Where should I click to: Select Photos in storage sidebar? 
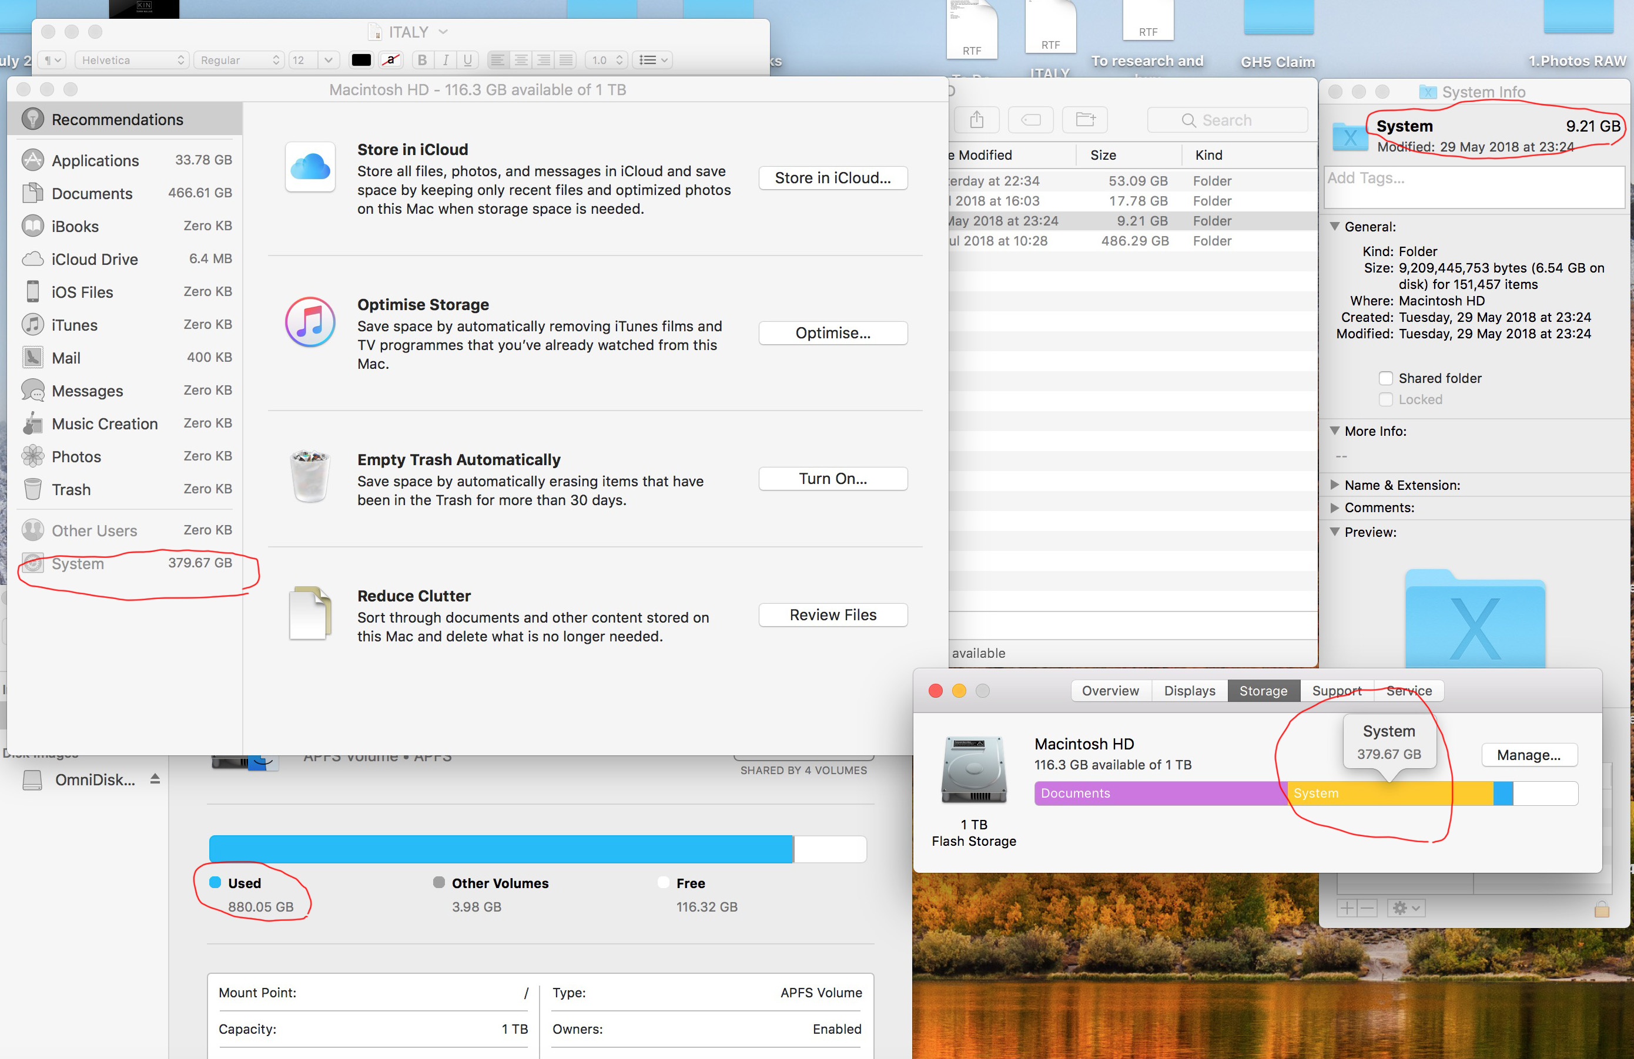click(x=126, y=457)
